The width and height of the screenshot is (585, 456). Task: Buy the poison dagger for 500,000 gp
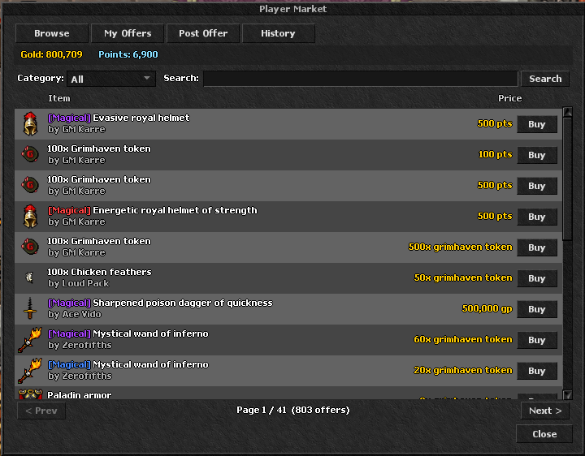point(537,309)
